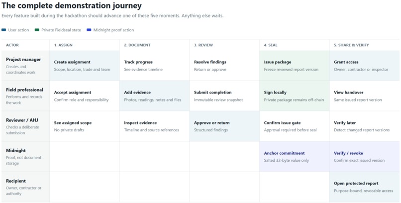This screenshot has height=203, width=401.
Task: Click "Detect changed report versions" text
Action: pos(362,130)
